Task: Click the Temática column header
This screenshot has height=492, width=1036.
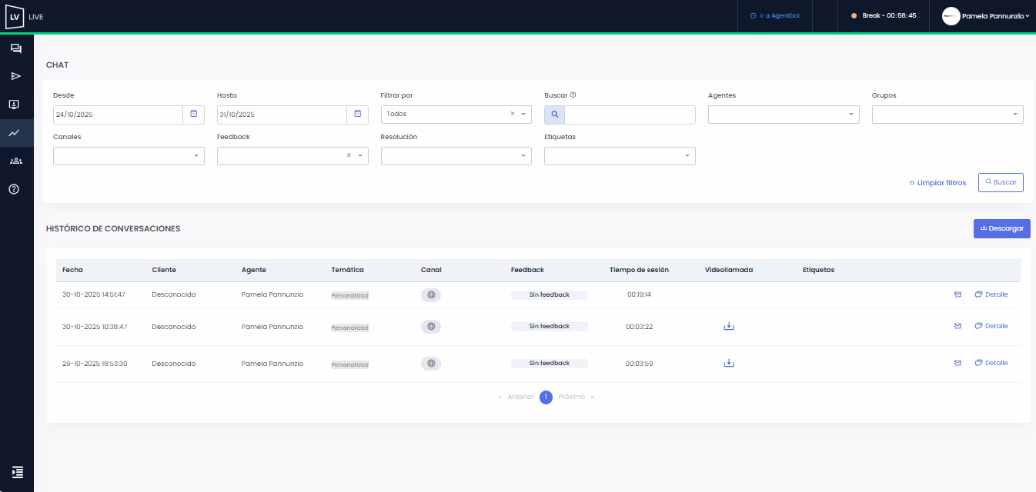Action: (347, 270)
